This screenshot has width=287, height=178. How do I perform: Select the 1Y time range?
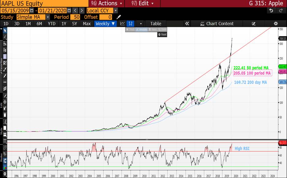[x=63, y=24]
